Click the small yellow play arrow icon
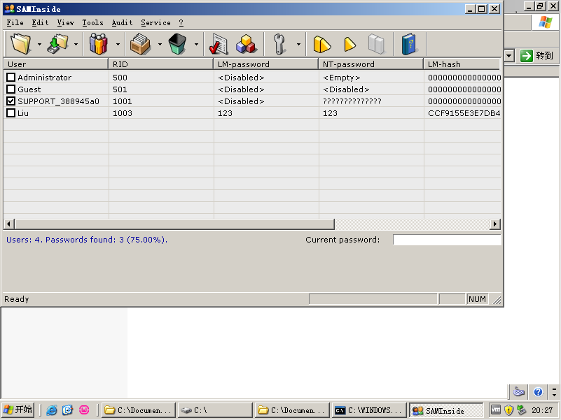The image size is (561, 420). click(x=349, y=45)
